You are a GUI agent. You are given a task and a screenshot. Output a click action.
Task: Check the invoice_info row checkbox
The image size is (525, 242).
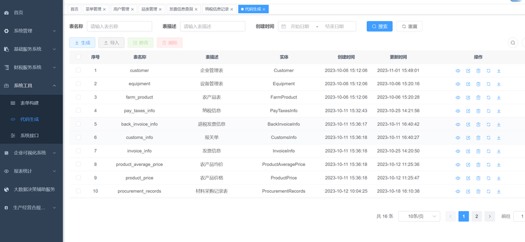tap(78, 151)
